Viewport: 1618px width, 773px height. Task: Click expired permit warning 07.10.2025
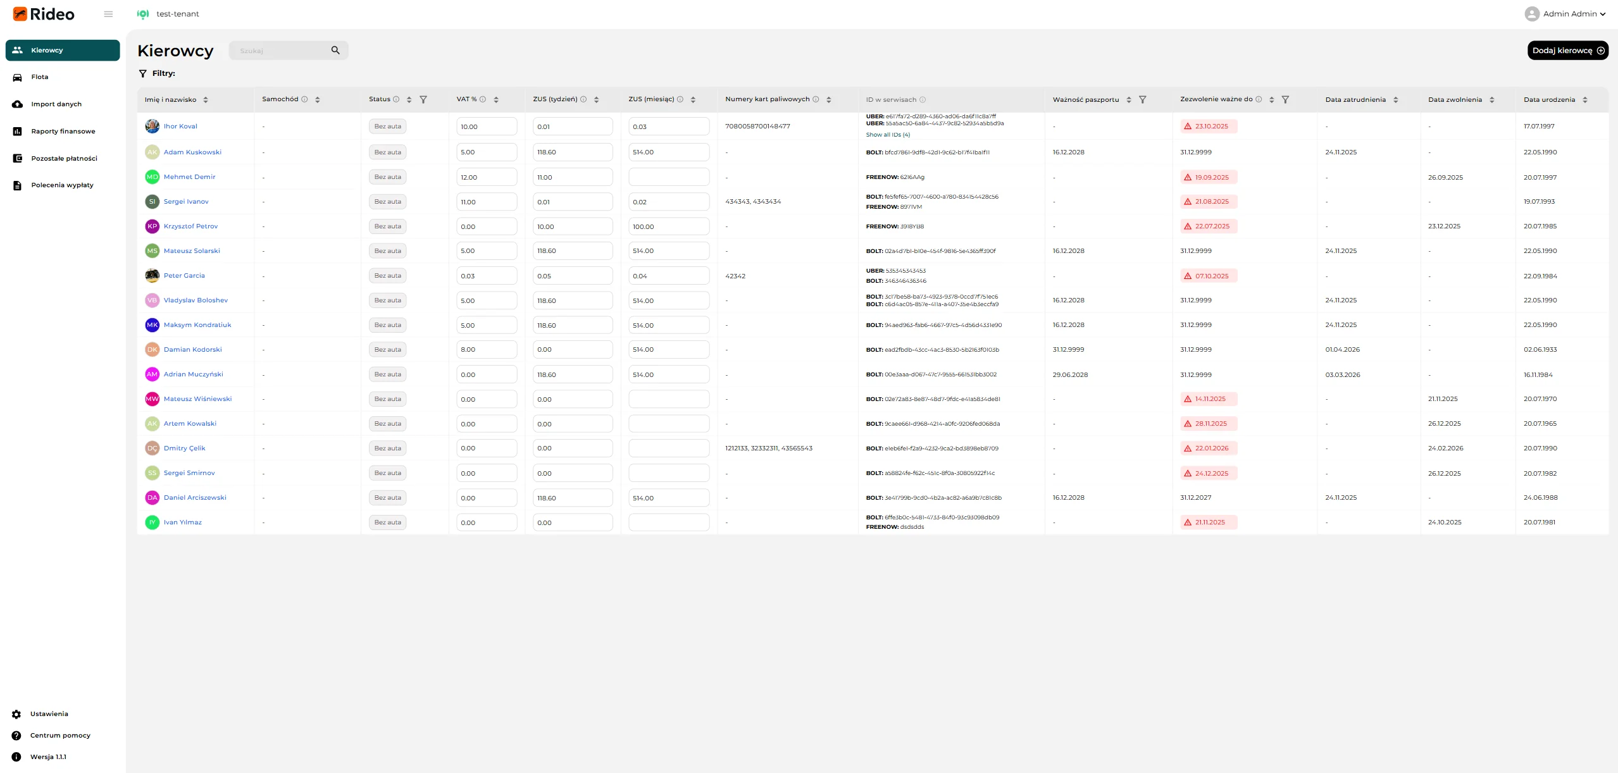1209,276
